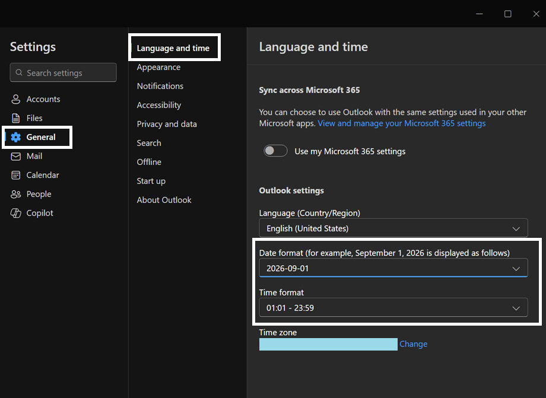Image resolution: width=546 pixels, height=398 pixels.
Task: Open the Notifications settings section
Action: coord(160,86)
